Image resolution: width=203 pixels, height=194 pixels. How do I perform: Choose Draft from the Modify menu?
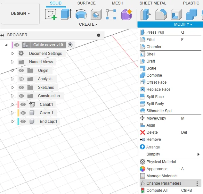tap(170, 61)
